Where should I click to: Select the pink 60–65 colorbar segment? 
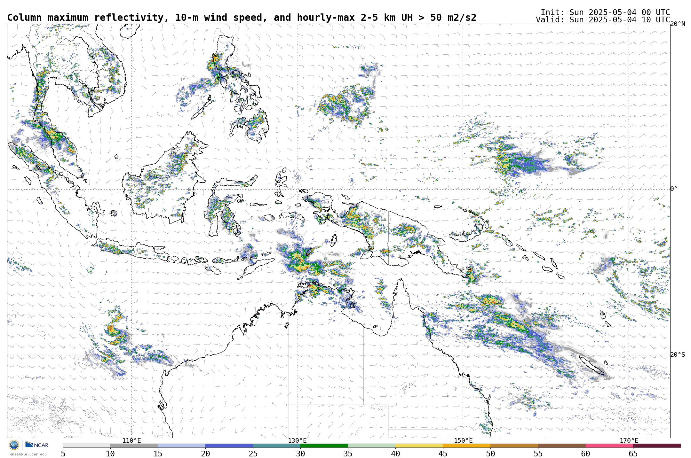click(609, 446)
